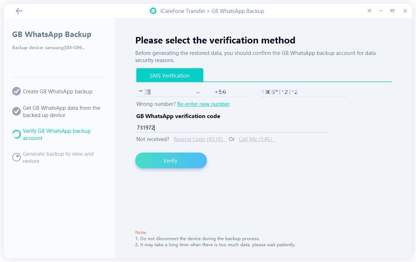Click the Create GB WhatsApp backup checkmark icon
Screen dimensions: 416x262
pyautogui.click(x=17, y=91)
